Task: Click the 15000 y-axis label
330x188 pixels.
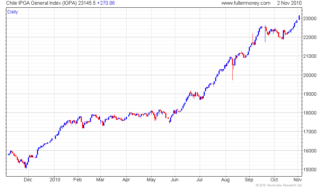Action: click(309, 170)
